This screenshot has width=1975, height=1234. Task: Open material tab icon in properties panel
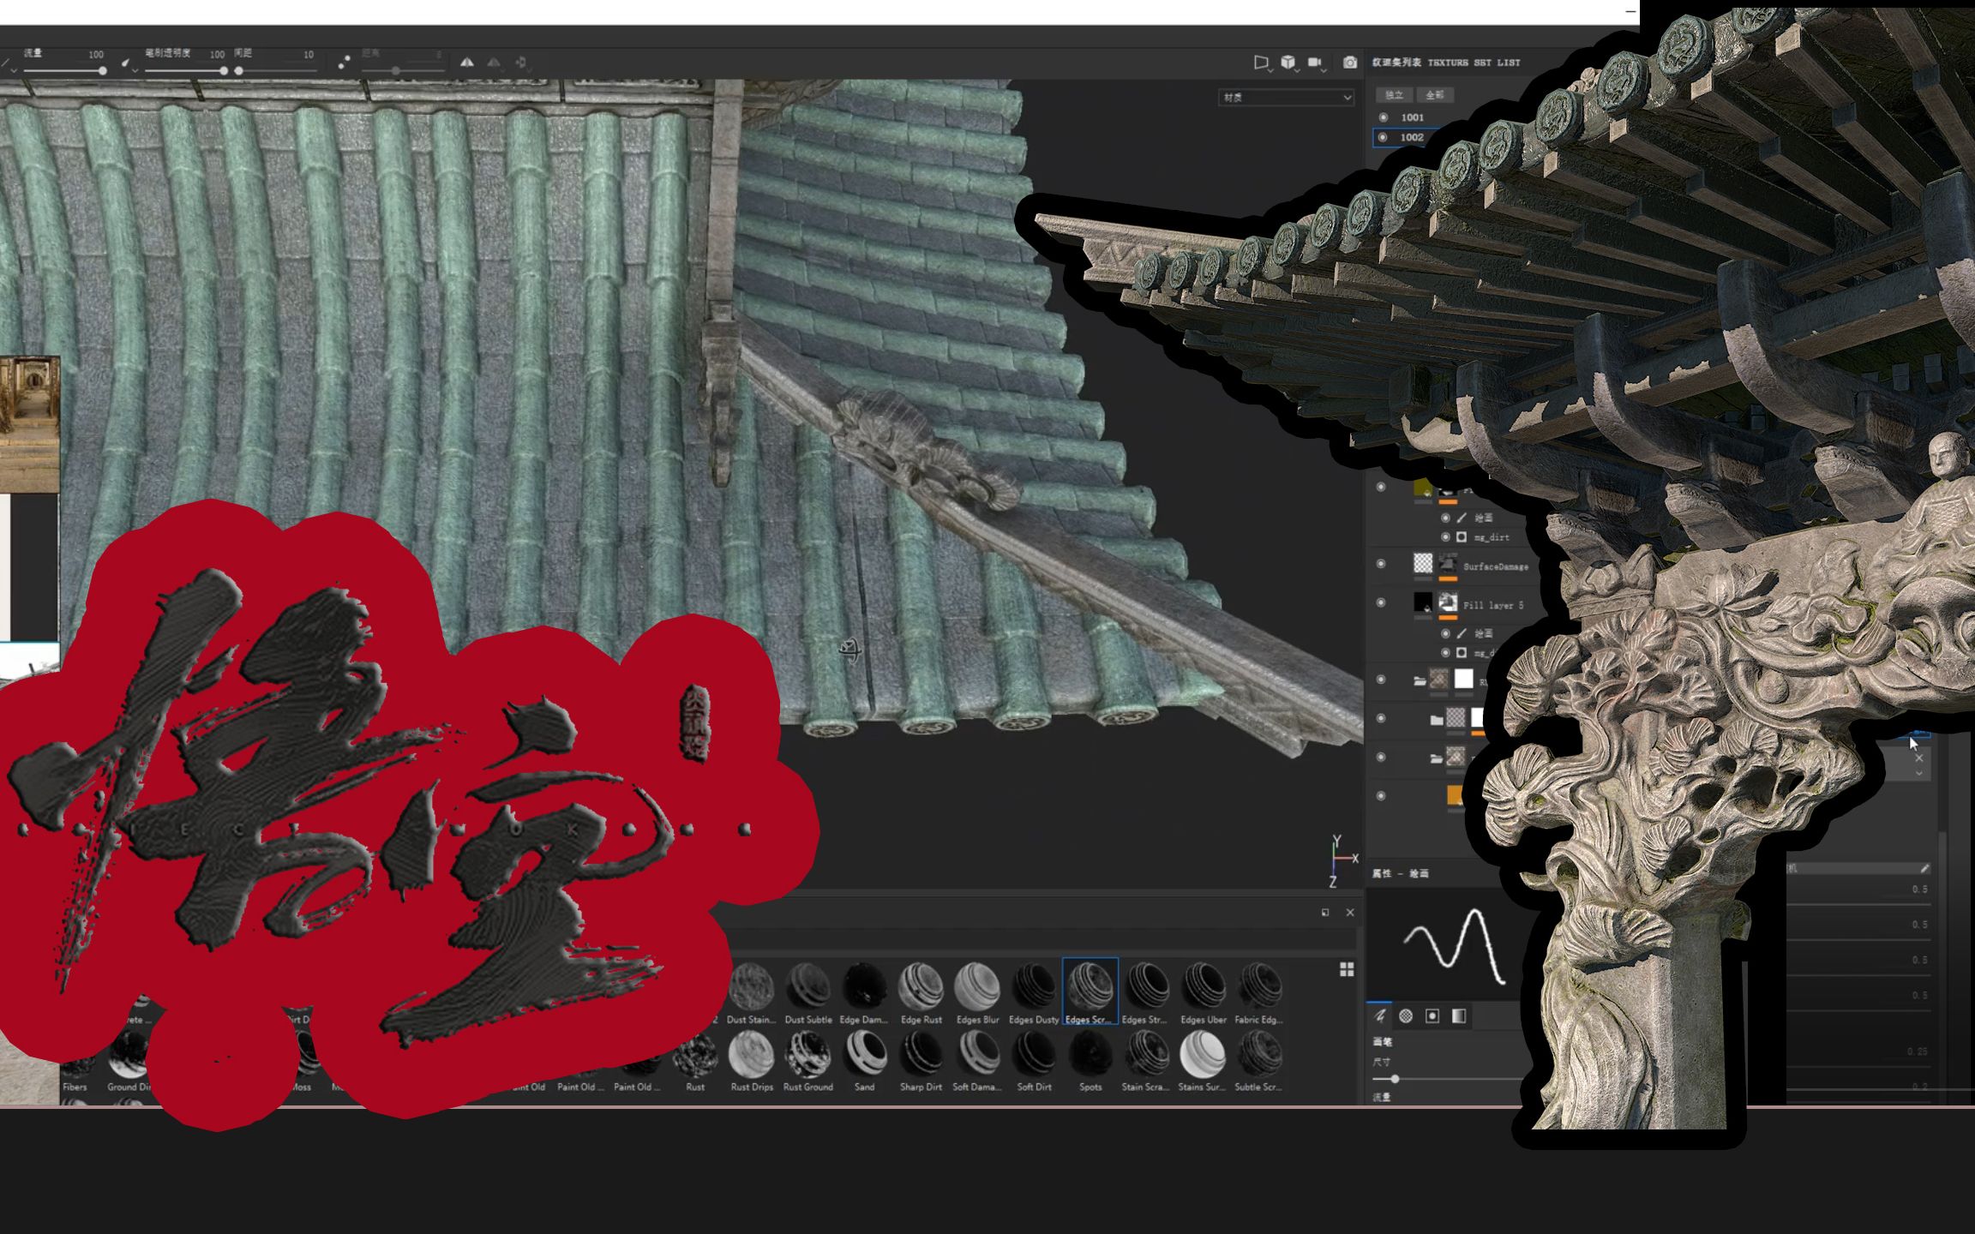(x=1459, y=1016)
